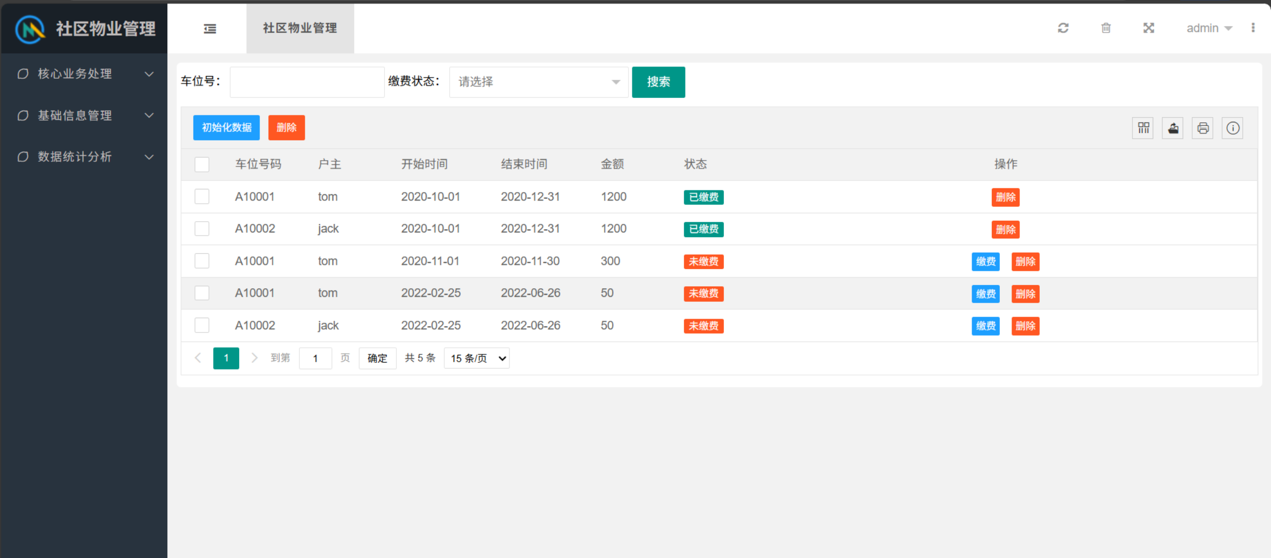Viewport: 1271px width, 558px height.
Task: Click the 已缴费 status of A10001 2020-10-01
Action: (704, 197)
